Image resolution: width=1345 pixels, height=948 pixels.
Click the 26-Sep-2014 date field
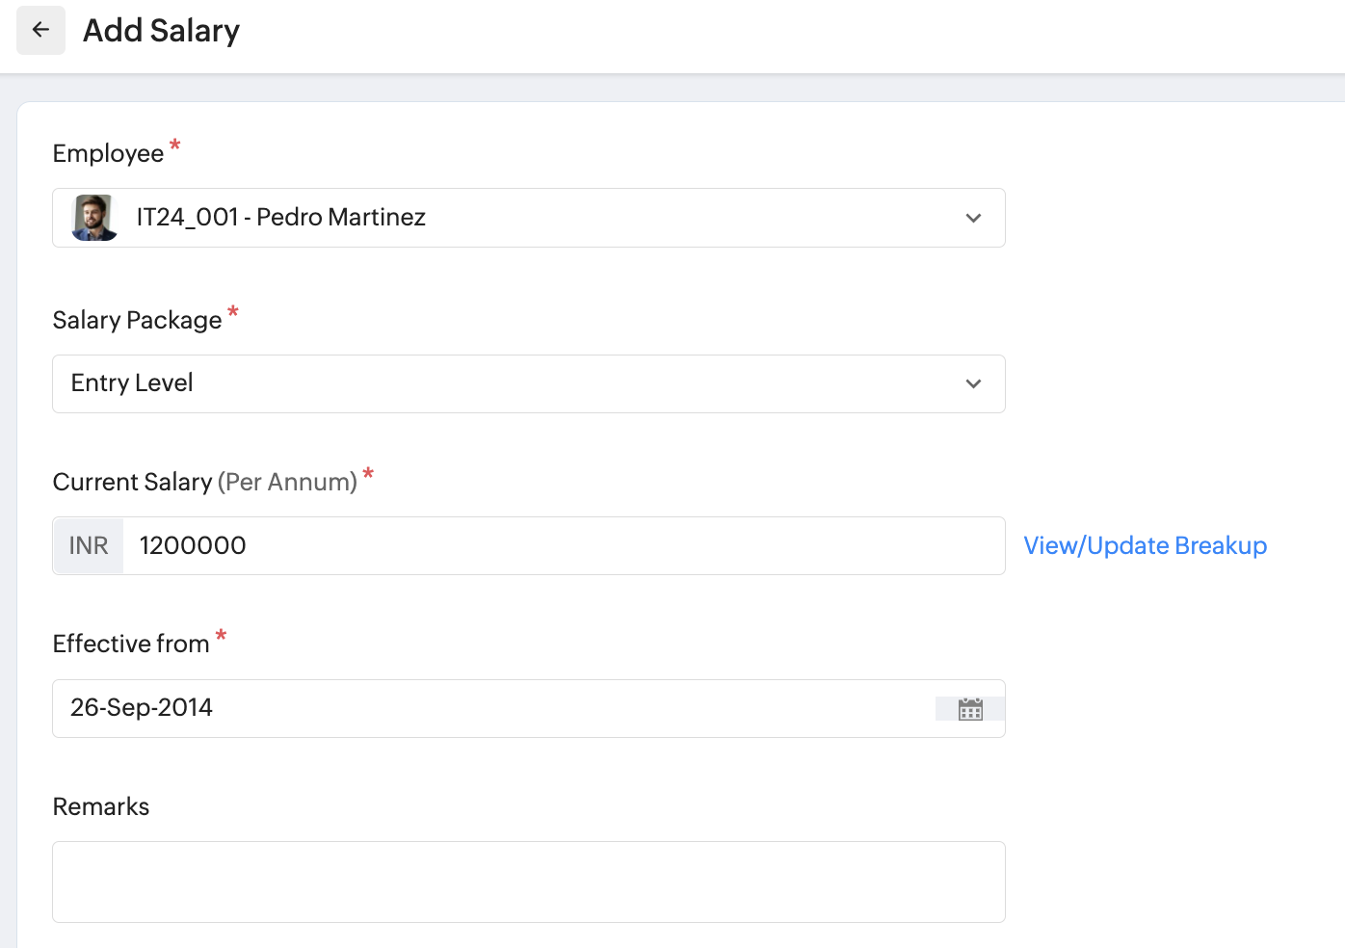482,708
